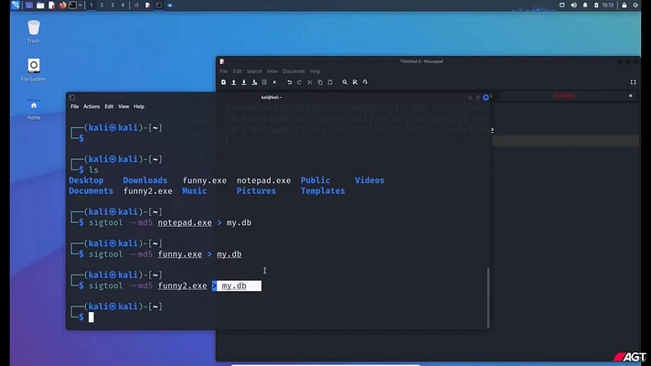Open terminal Help menu

[x=139, y=106]
